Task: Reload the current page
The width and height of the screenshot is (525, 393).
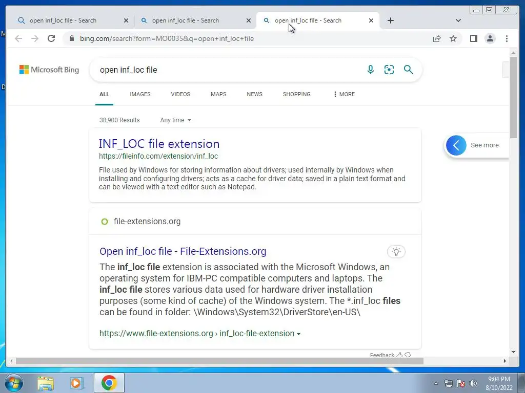Action: pos(51,38)
